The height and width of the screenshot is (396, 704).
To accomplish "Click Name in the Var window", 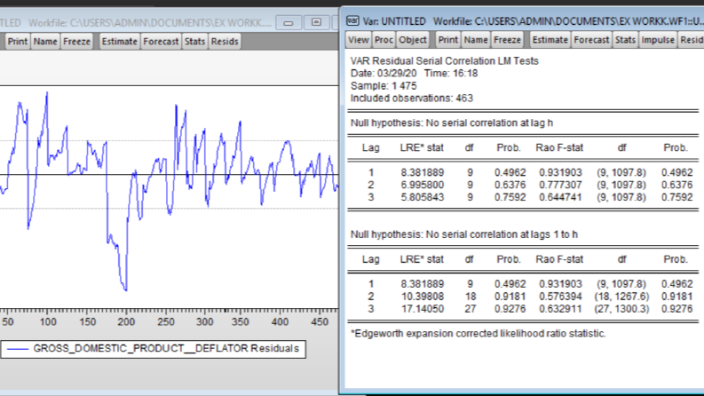I will point(476,40).
